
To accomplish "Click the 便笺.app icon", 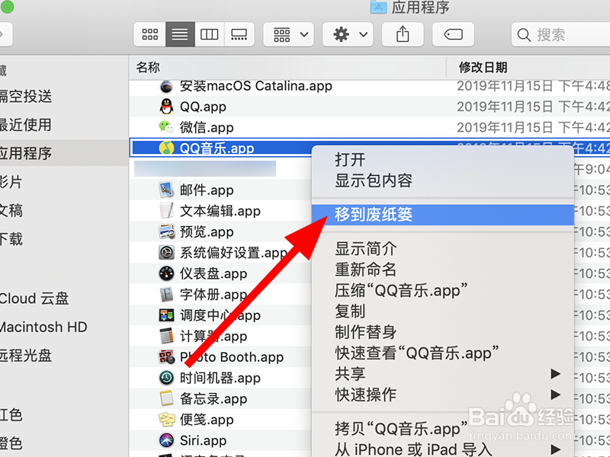I will pos(166,420).
